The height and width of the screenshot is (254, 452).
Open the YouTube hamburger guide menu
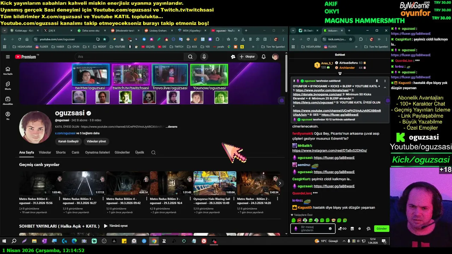coord(8,57)
